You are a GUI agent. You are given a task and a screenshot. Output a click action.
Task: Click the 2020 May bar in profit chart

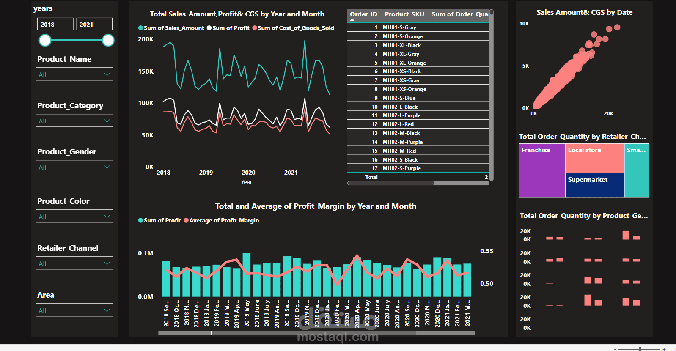[367, 278]
